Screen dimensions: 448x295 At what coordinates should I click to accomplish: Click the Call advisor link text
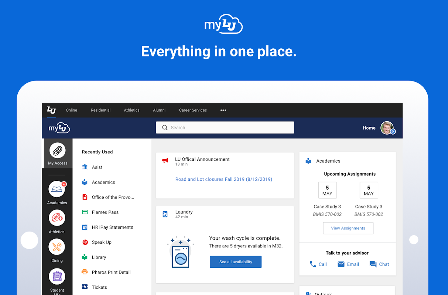point(323,264)
